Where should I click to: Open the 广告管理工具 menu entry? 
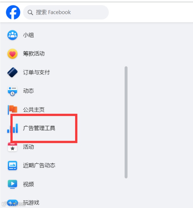pos(39,128)
